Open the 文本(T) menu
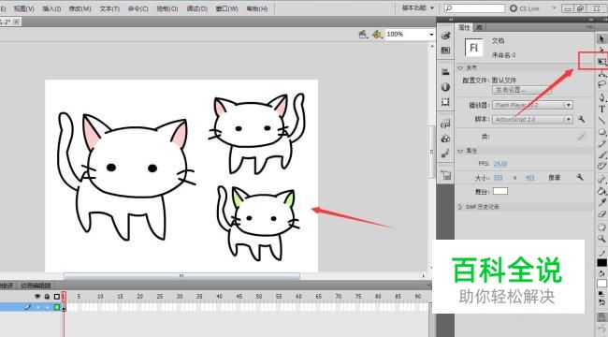This screenshot has width=608, height=337. (x=109, y=8)
